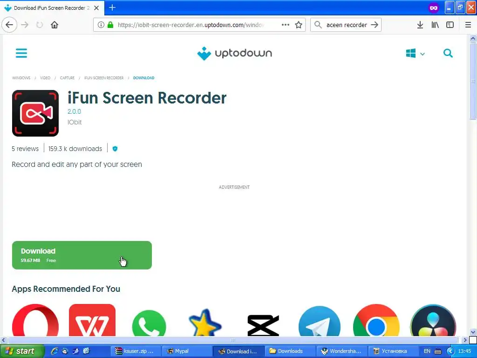Open the Windows platform selector dropdown

point(415,54)
